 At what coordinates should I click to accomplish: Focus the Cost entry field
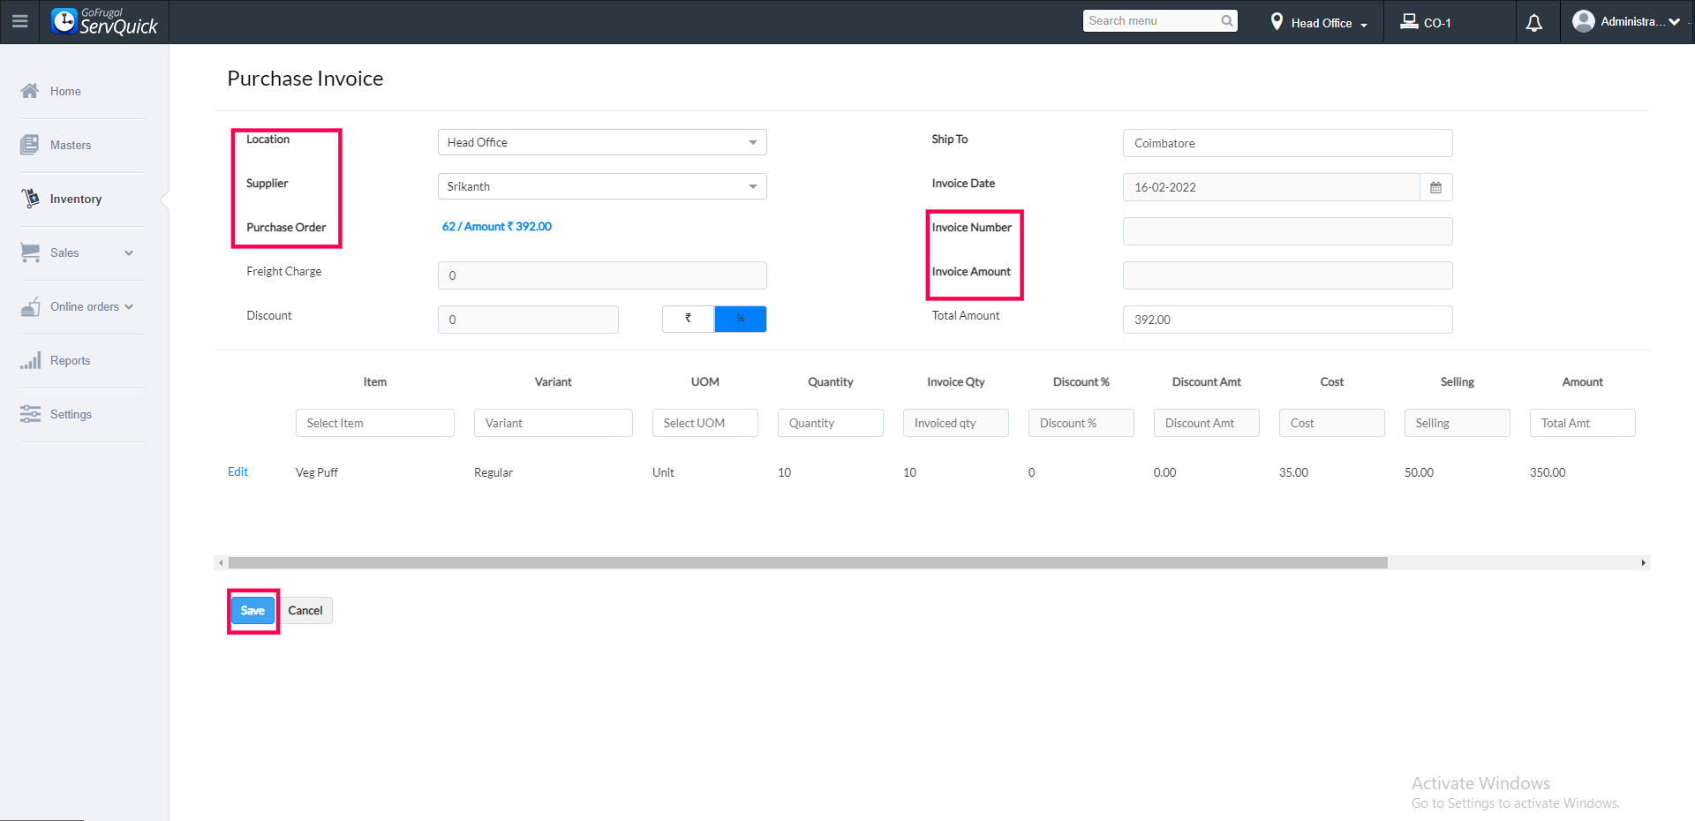1332,423
